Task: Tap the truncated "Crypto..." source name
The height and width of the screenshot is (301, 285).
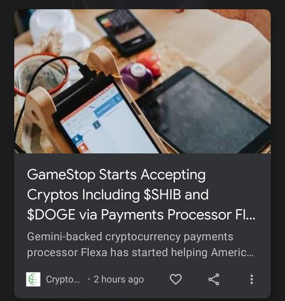Action: pyautogui.click(x=63, y=280)
